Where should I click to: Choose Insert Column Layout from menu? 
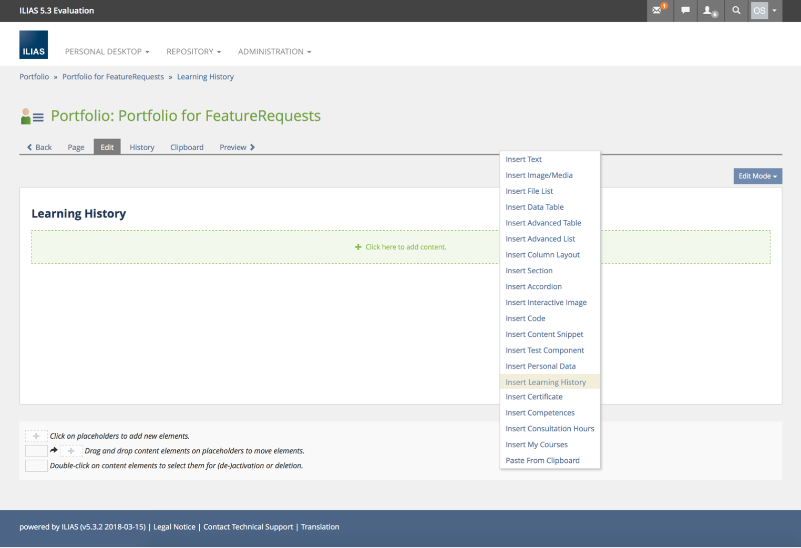point(542,255)
